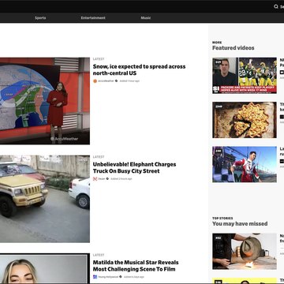
Task: Open the AccuWeather source link
Action: [x=106, y=81]
